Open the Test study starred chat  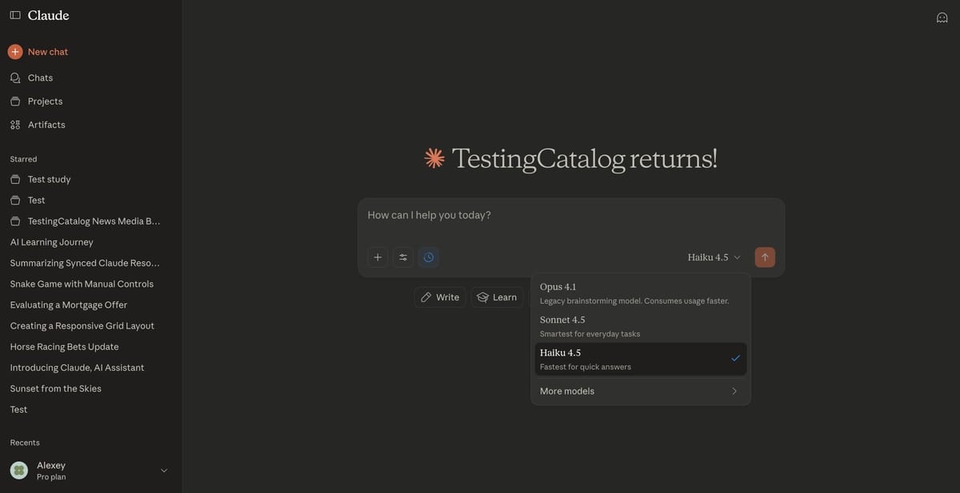click(49, 177)
